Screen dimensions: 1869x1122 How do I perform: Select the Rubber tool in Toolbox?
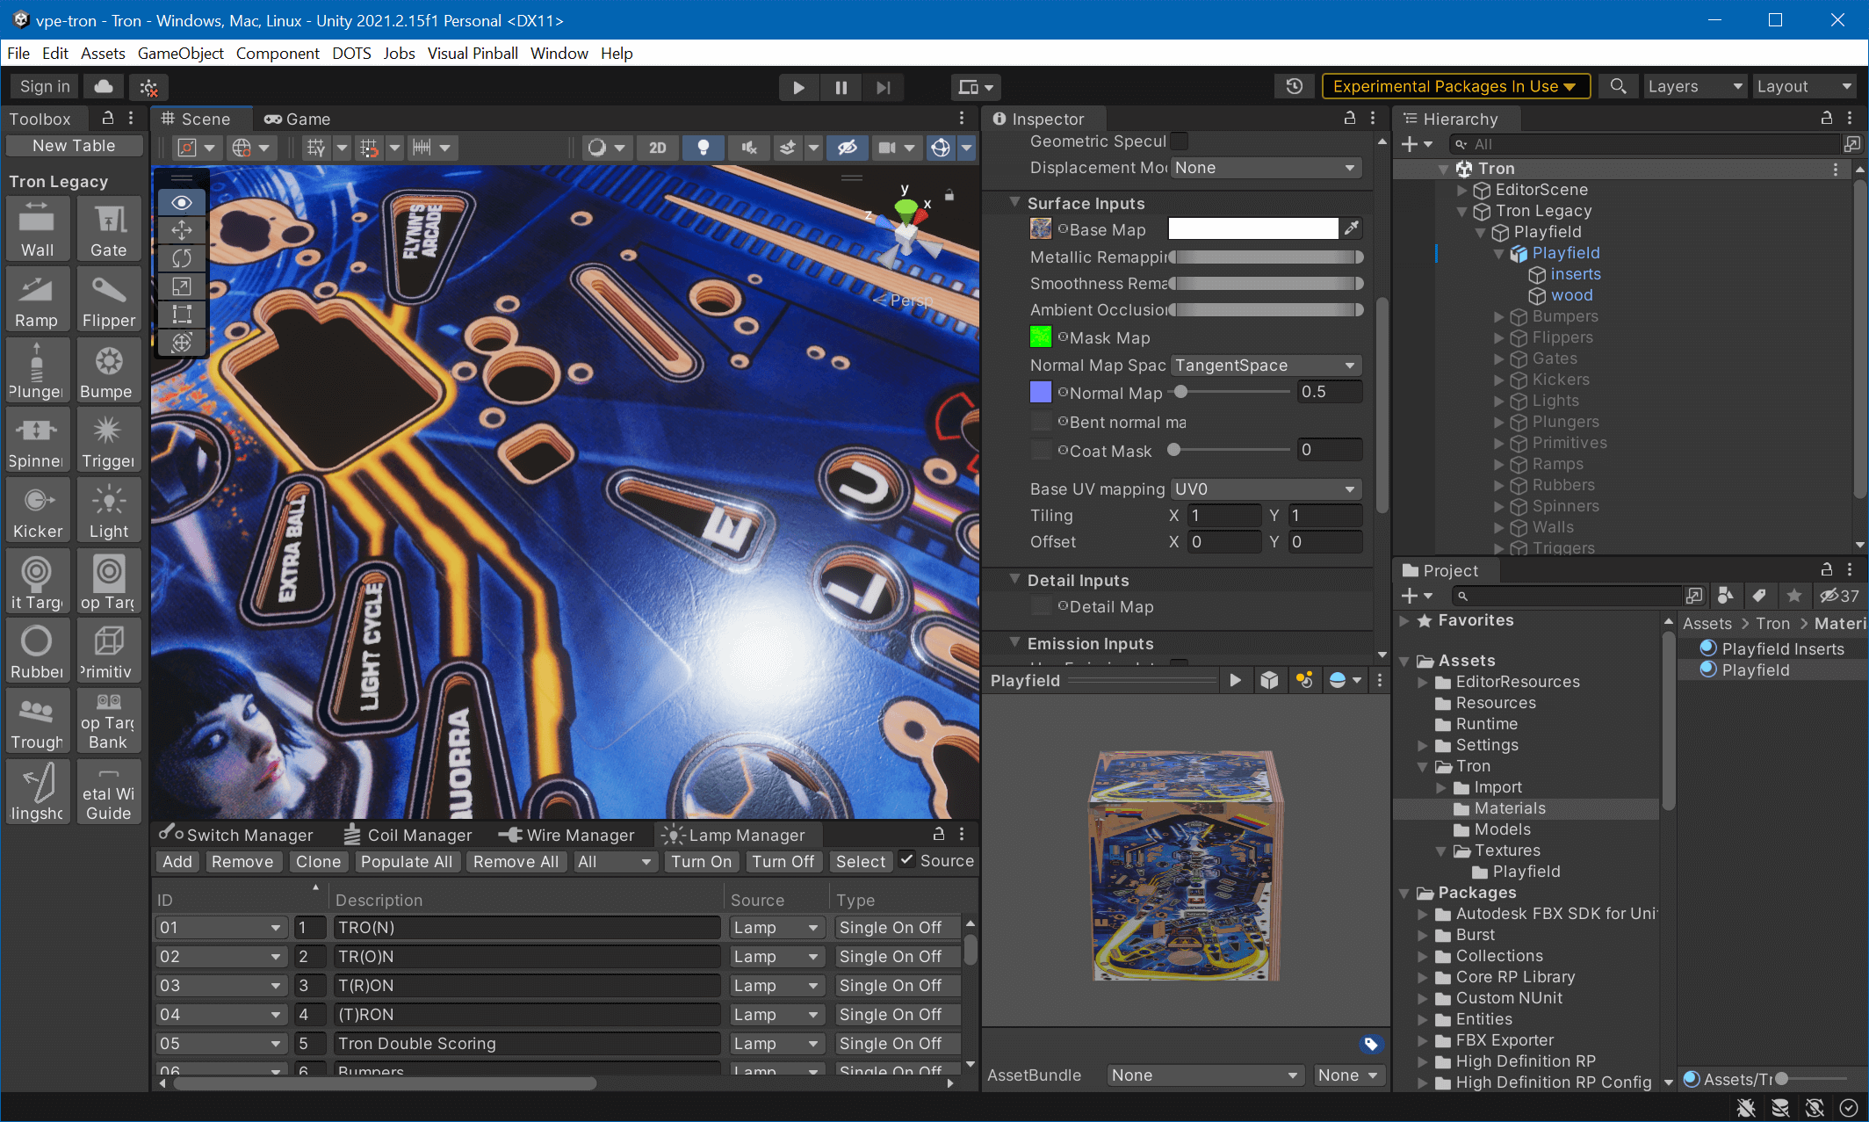(38, 651)
